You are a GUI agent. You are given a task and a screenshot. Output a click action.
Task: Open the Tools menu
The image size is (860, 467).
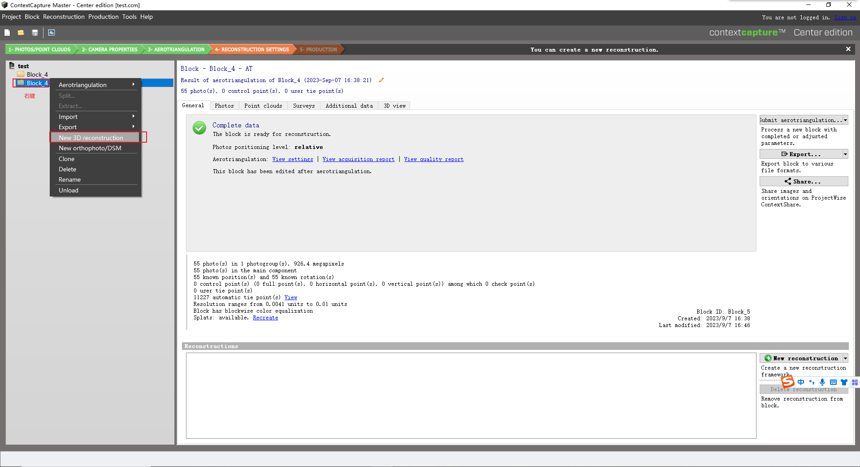click(130, 17)
